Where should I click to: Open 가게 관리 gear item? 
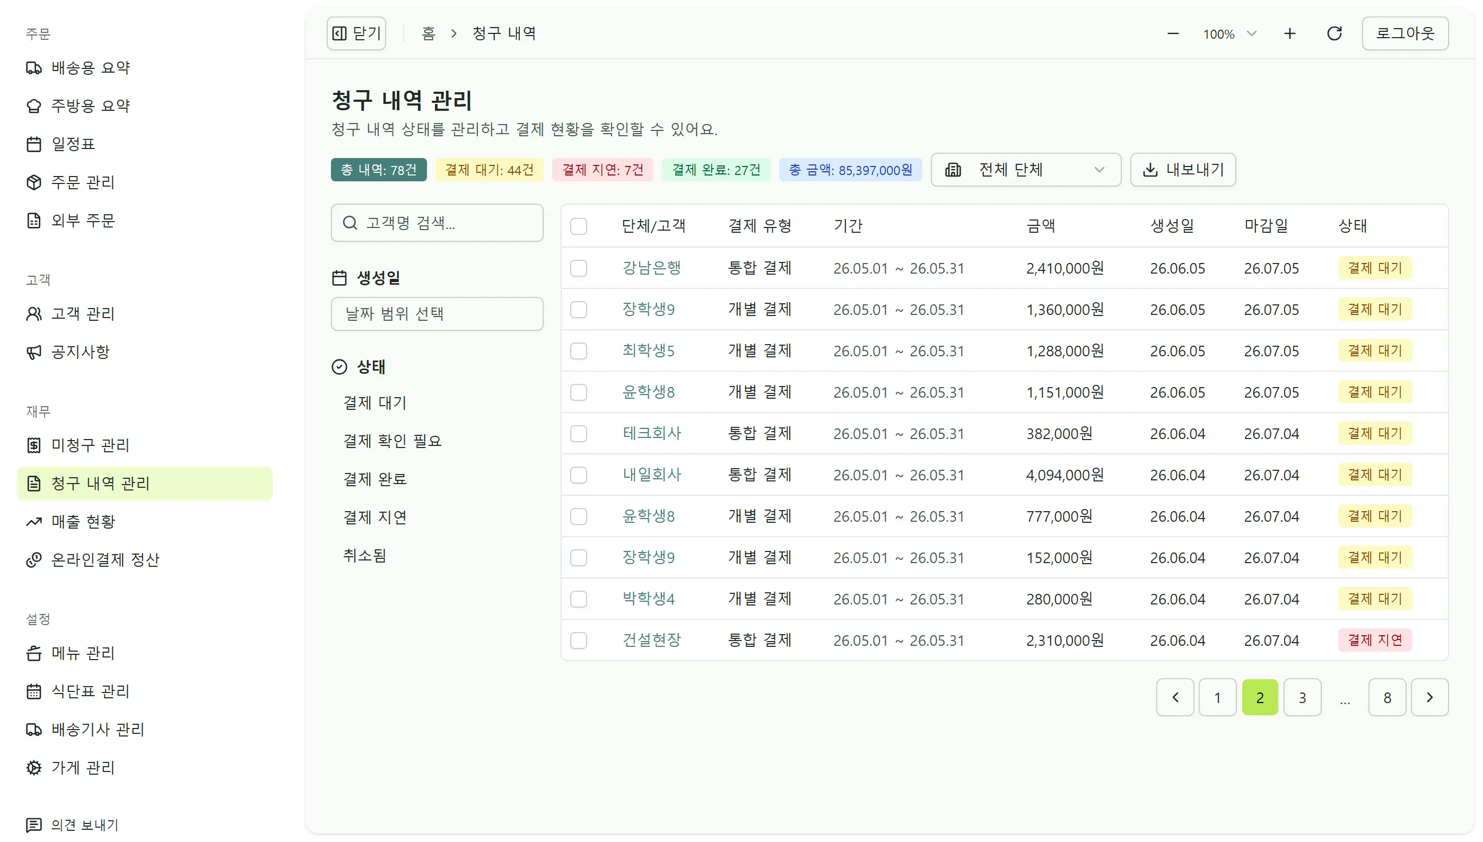click(x=145, y=767)
